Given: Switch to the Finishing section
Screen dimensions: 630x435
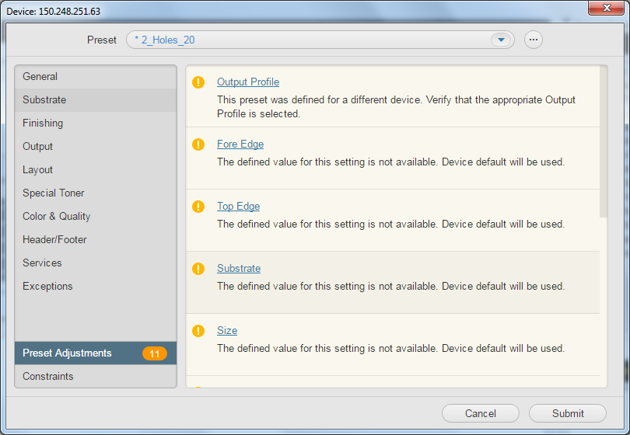Looking at the screenshot, I should 43,124.
